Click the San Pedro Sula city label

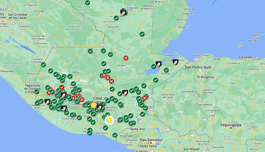198,67
